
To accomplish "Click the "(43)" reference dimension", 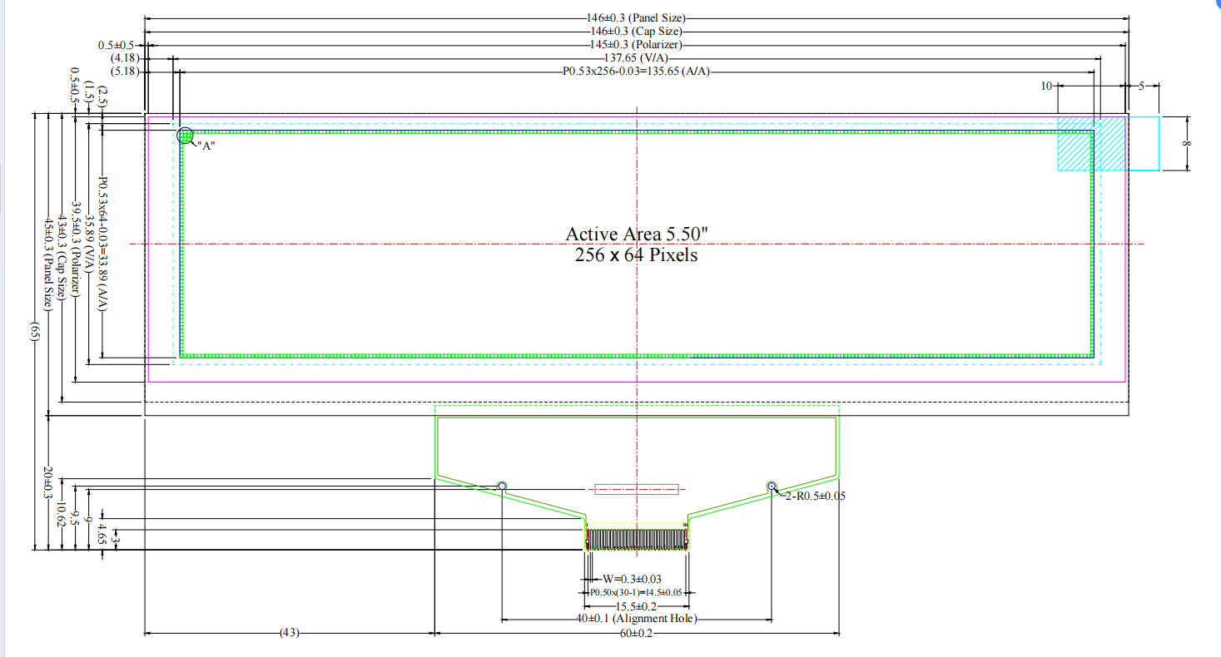I will point(289,634).
